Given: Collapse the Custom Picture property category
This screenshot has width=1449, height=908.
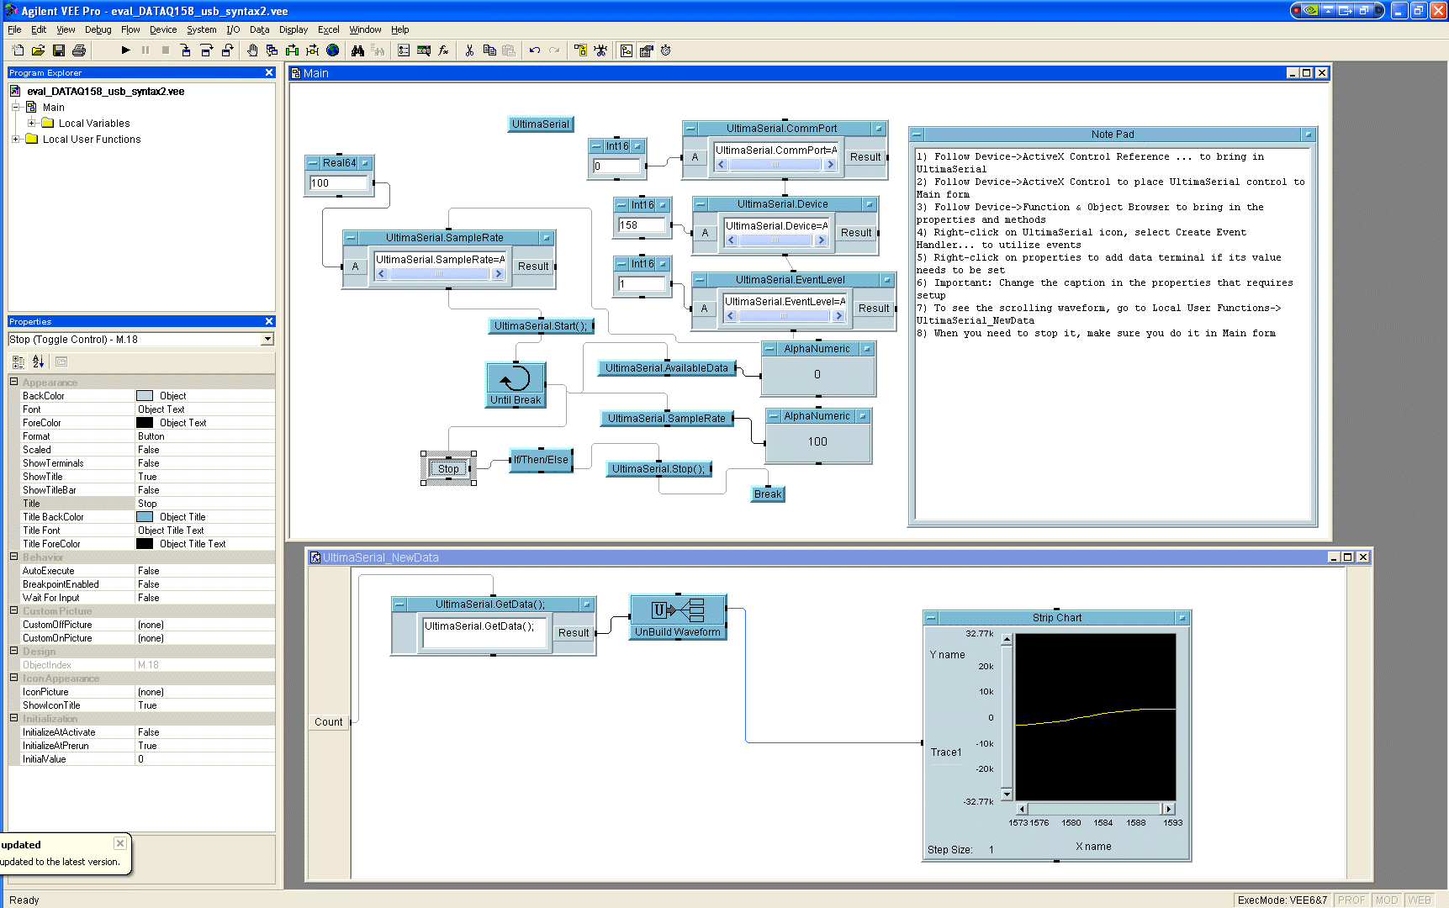Looking at the screenshot, I should (x=13, y=610).
